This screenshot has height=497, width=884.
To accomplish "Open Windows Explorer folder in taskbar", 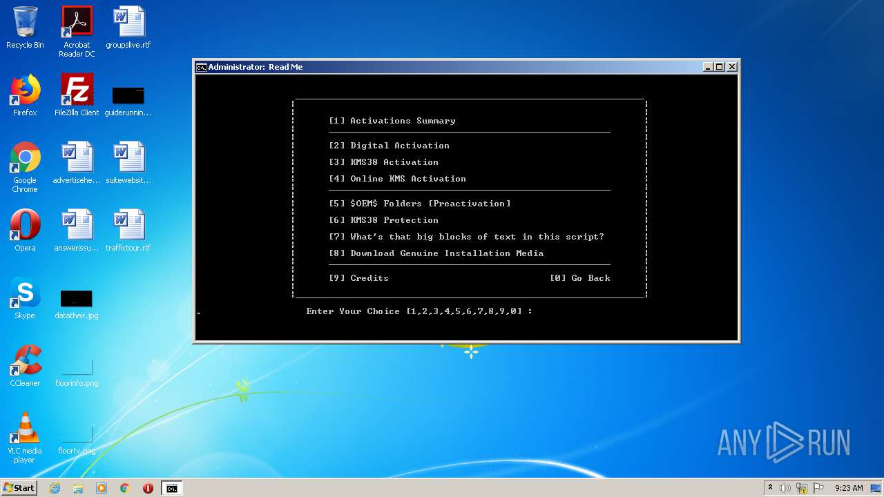I will (78, 488).
